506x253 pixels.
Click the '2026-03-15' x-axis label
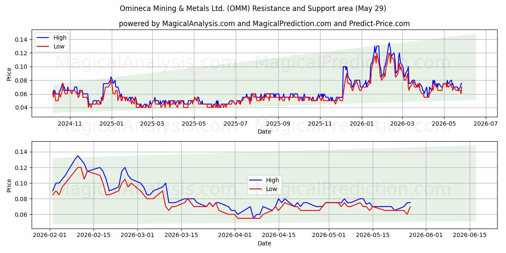[182, 236]
